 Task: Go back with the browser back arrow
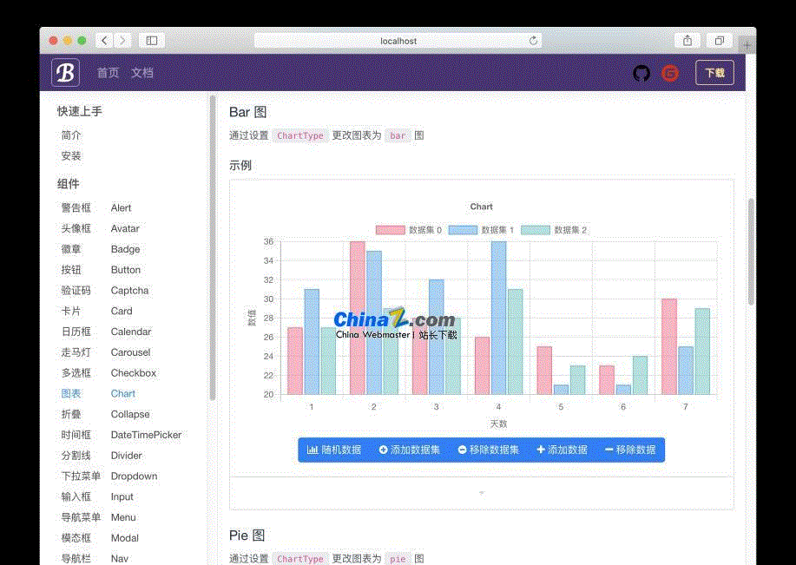click(x=105, y=41)
